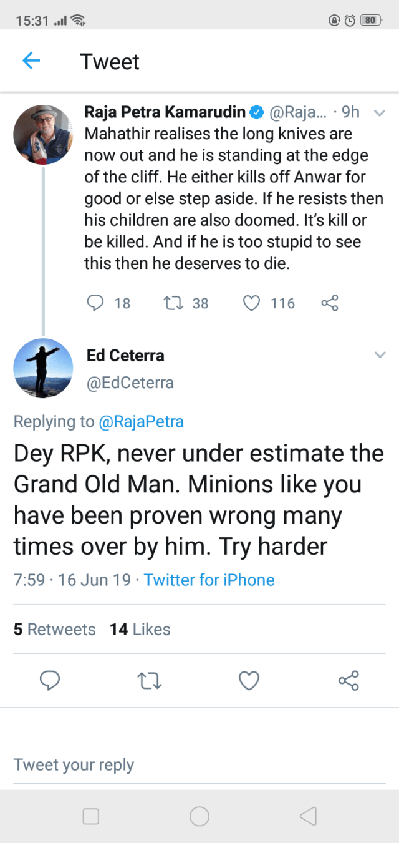Viewport: 399px width, 843px height.
Task: Tap the back arrow icon
Action: click(x=31, y=61)
